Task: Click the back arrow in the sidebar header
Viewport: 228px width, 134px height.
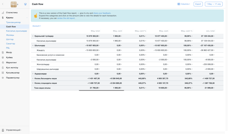Action: coord(3,4)
